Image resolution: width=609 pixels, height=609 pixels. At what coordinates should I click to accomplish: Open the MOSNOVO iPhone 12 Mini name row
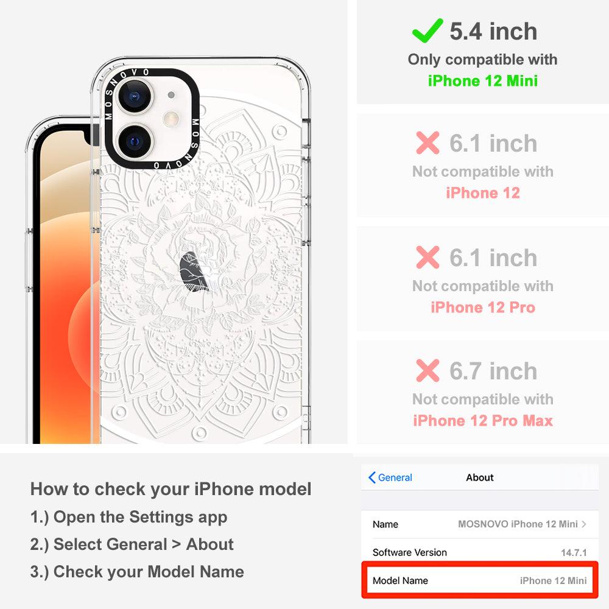pyautogui.click(x=480, y=524)
